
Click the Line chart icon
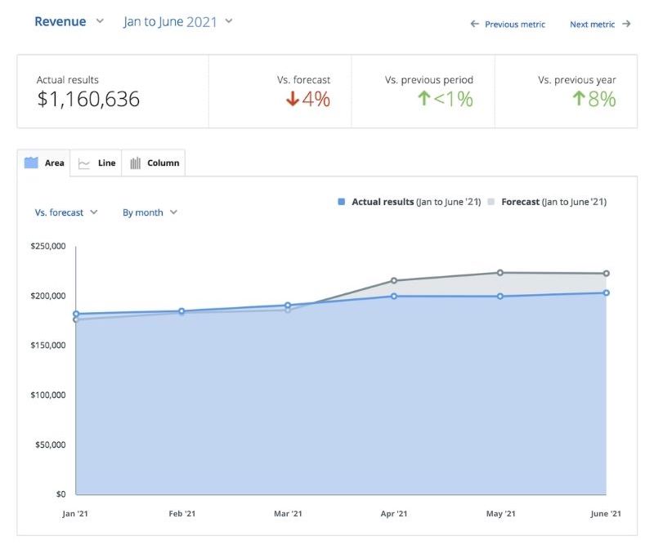point(83,163)
